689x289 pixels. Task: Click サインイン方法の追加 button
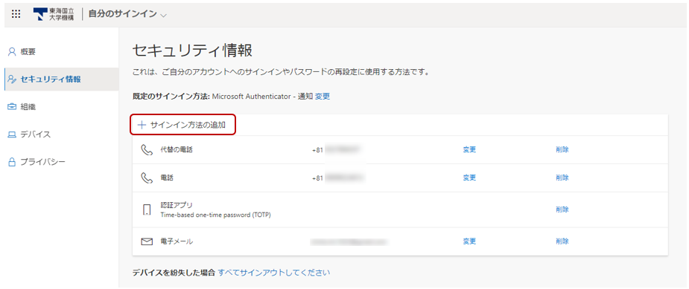coord(183,125)
